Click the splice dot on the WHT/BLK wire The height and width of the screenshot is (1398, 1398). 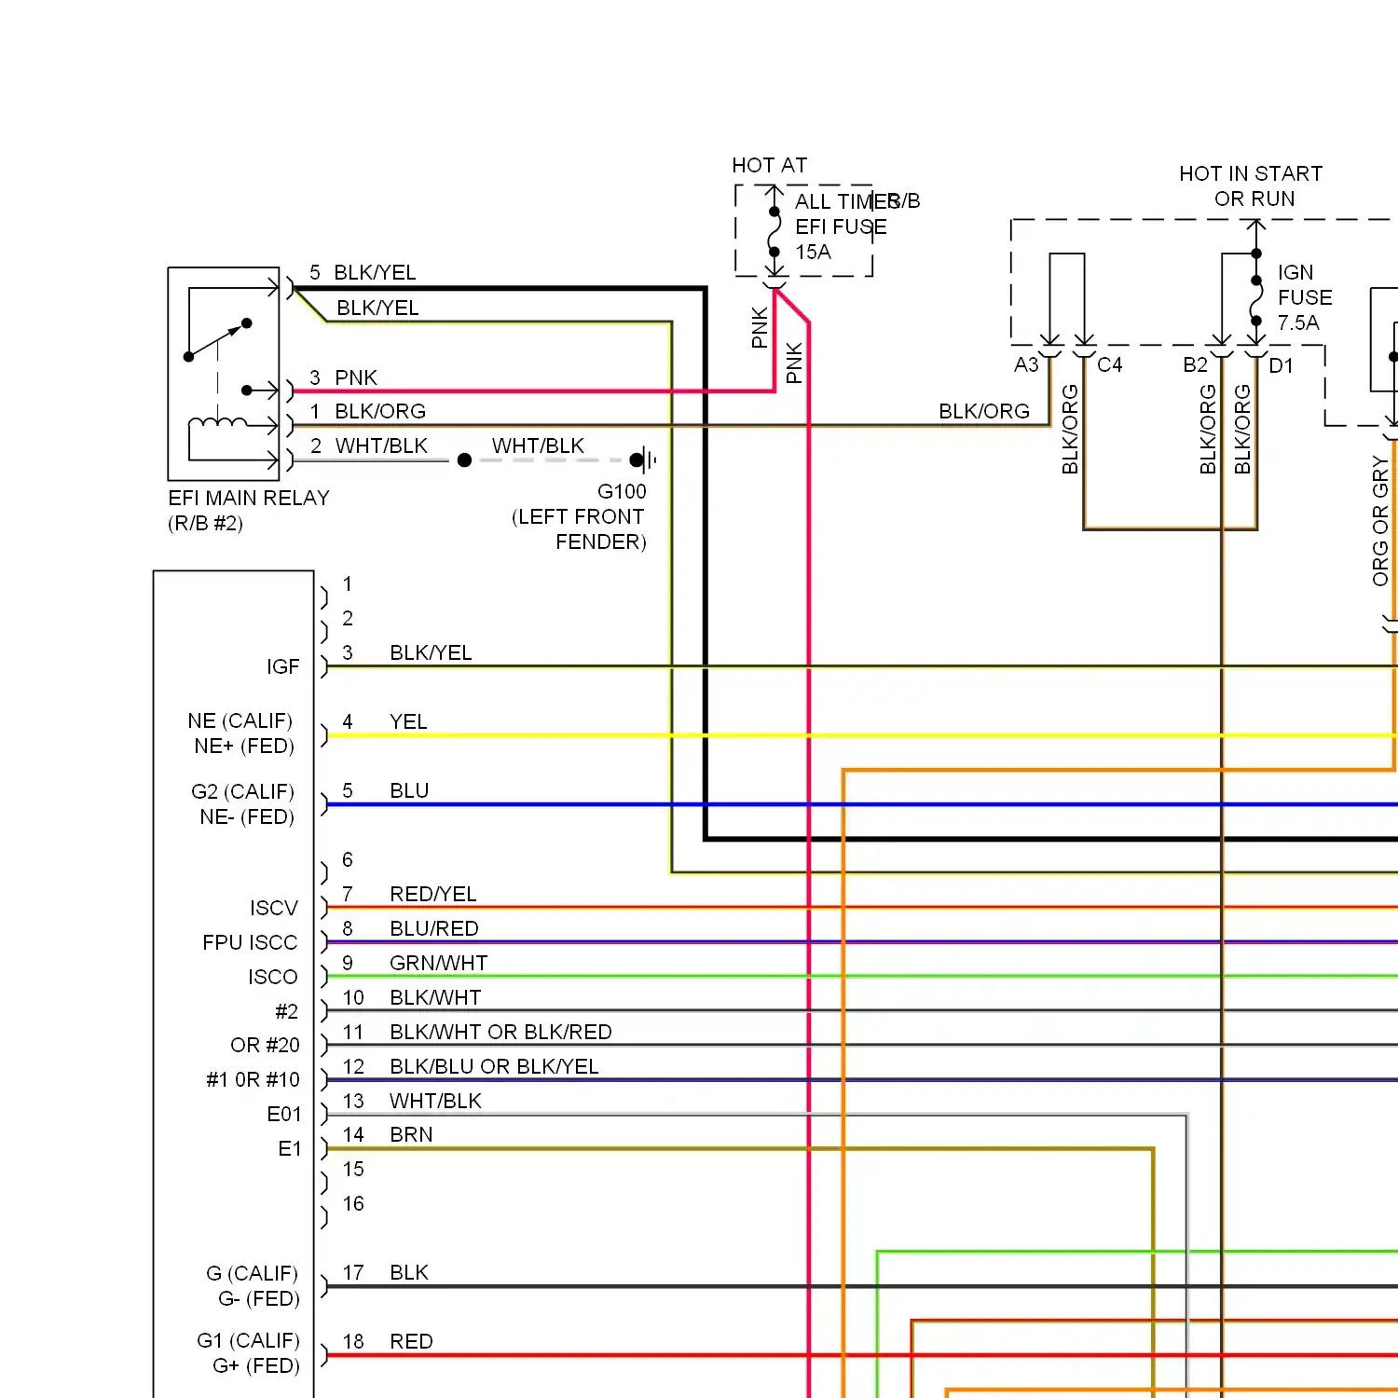pos(464,460)
